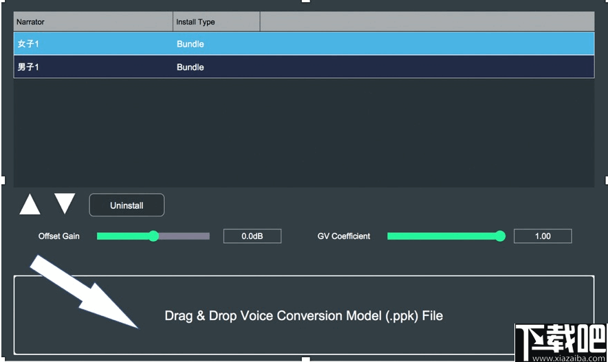Click the Install Type column header
Viewport: 608px width, 362px height.
pyautogui.click(x=216, y=22)
